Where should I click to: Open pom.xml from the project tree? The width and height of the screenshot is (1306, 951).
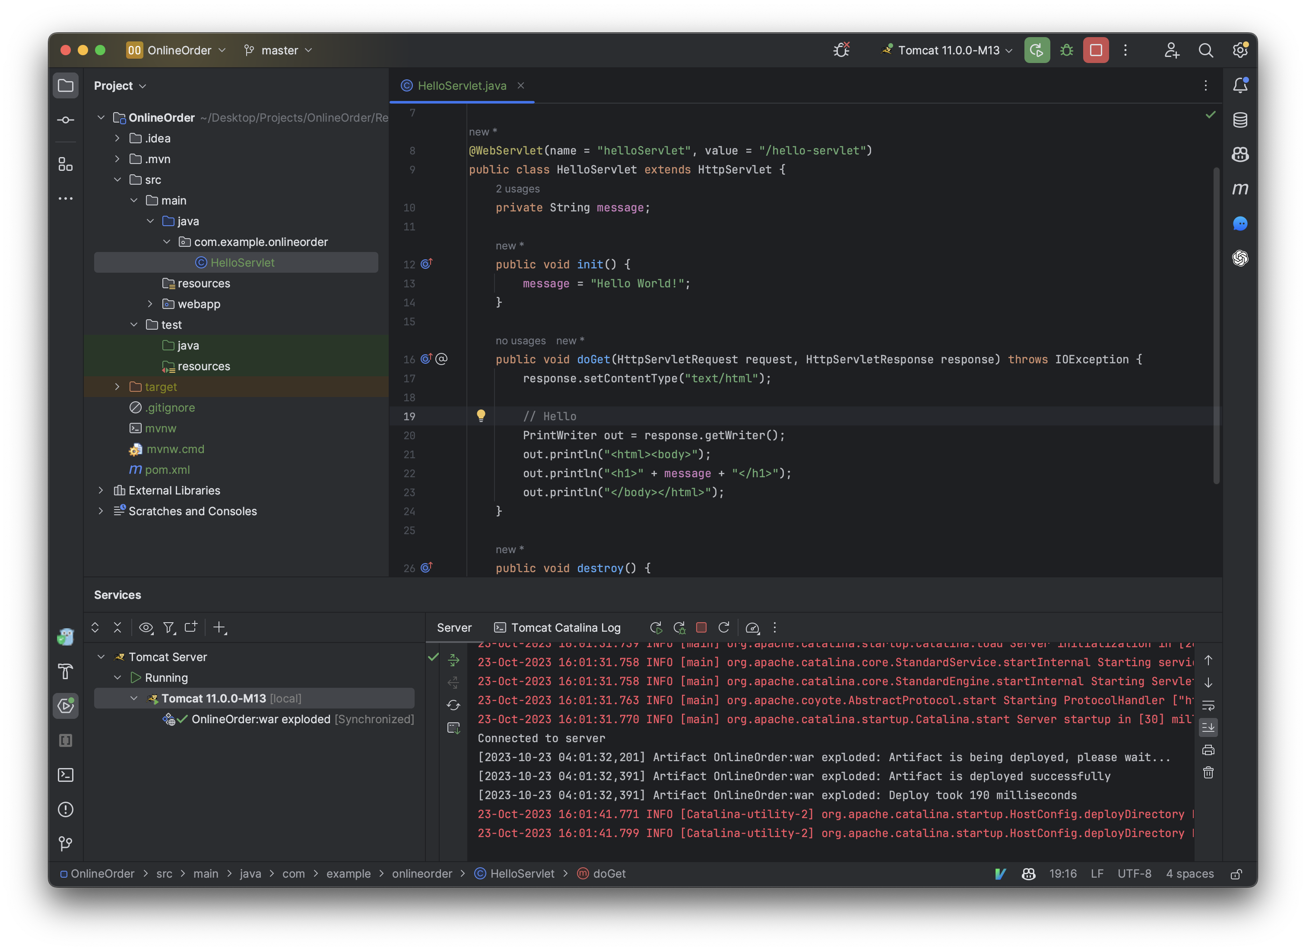point(168,470)
